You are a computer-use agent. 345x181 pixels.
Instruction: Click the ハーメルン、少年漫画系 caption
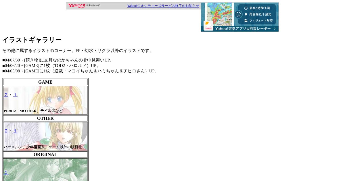pyautogui.click(x=43, y=147)
